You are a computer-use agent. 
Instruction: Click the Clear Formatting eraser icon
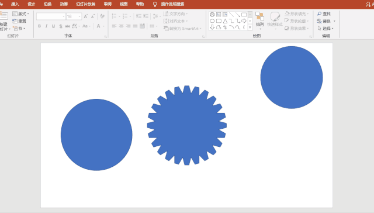tap(102, 16)
